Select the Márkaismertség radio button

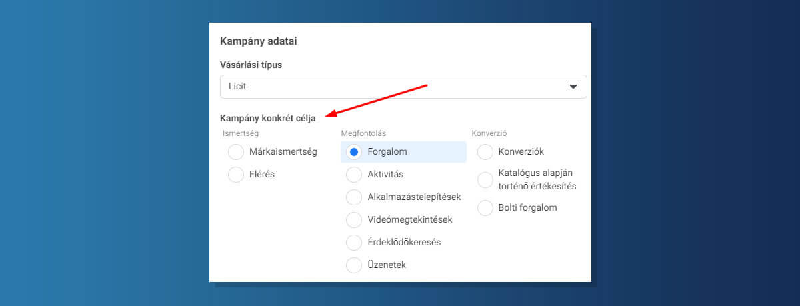[x=236, y=152]
